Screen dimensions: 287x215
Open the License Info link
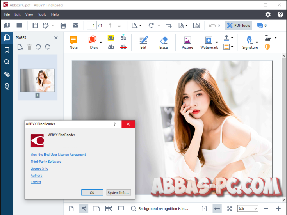point(39,169)
